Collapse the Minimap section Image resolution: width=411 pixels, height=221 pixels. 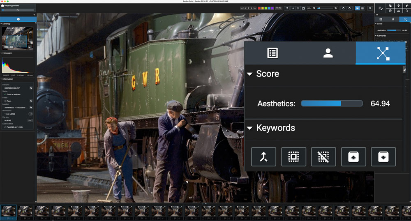point(1,24)
